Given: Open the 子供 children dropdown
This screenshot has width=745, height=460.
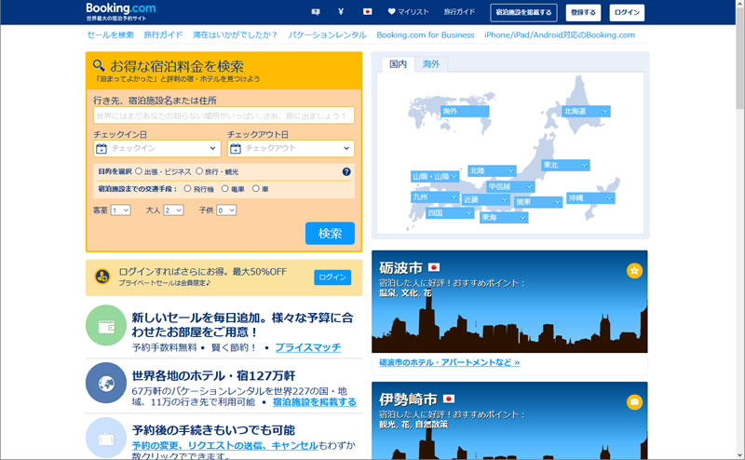Looking at the screenshot, I should (x=226, y=210).
